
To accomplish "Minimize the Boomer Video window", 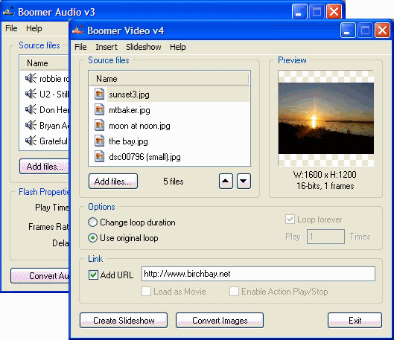I will [x=348, y=30].
